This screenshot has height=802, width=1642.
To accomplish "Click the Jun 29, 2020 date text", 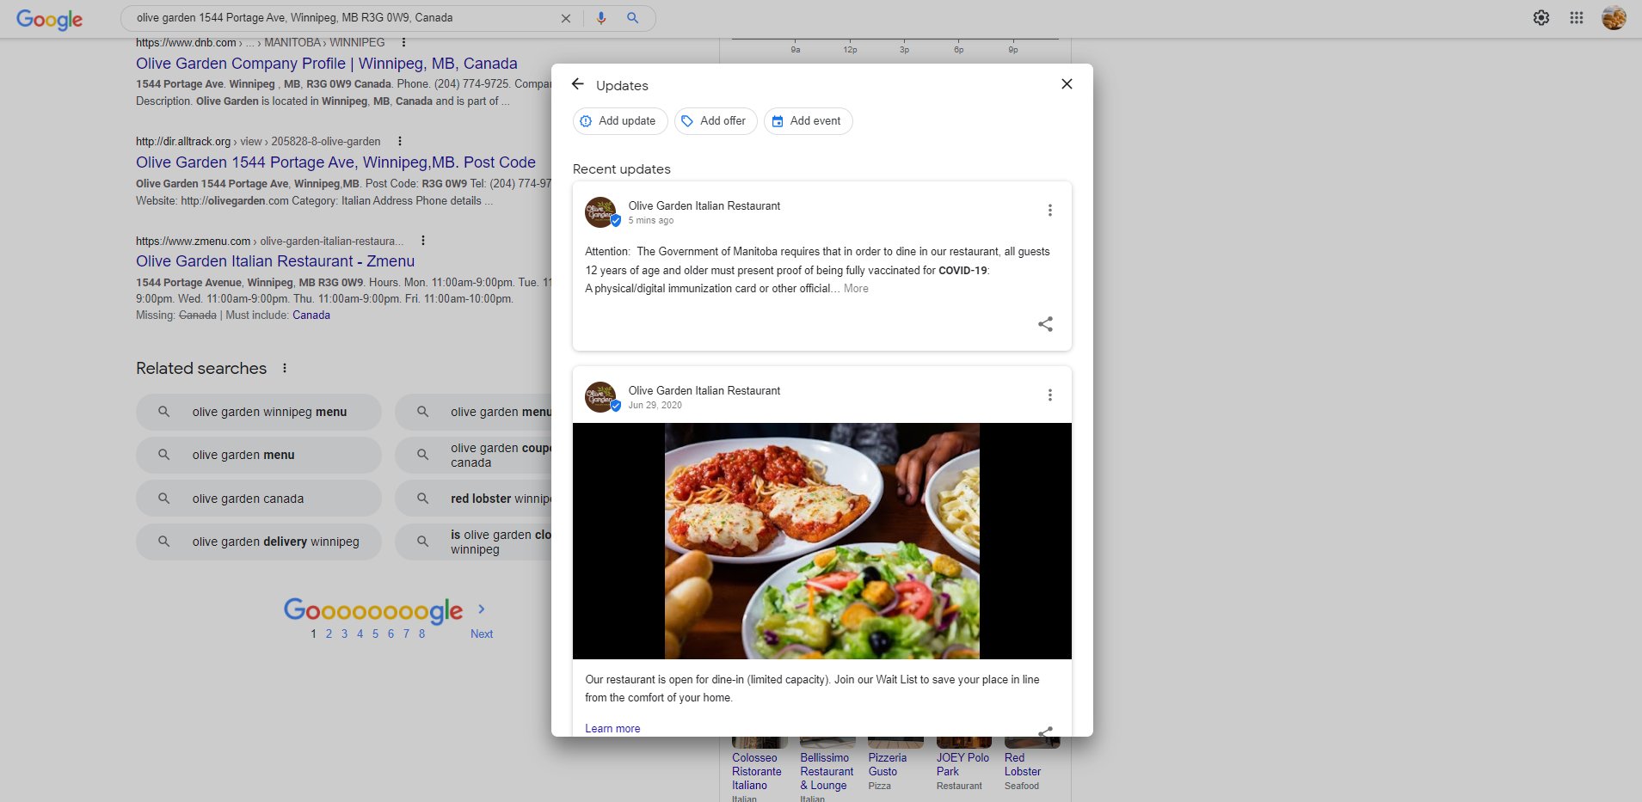I will coord(655,406).
